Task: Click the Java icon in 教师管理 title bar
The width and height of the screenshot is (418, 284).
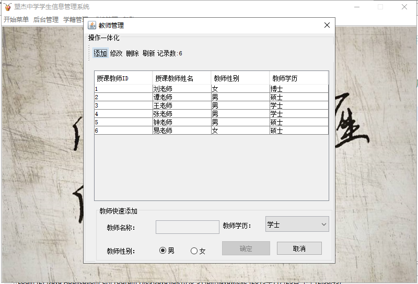Action: pos(92,25)
